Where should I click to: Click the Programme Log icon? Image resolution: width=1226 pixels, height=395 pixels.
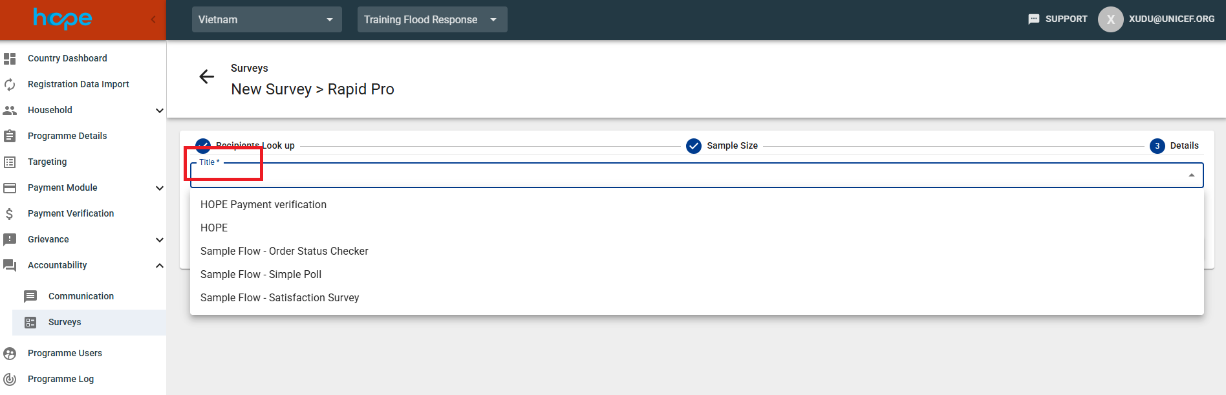pyautogui.click(x=10, y=379)
